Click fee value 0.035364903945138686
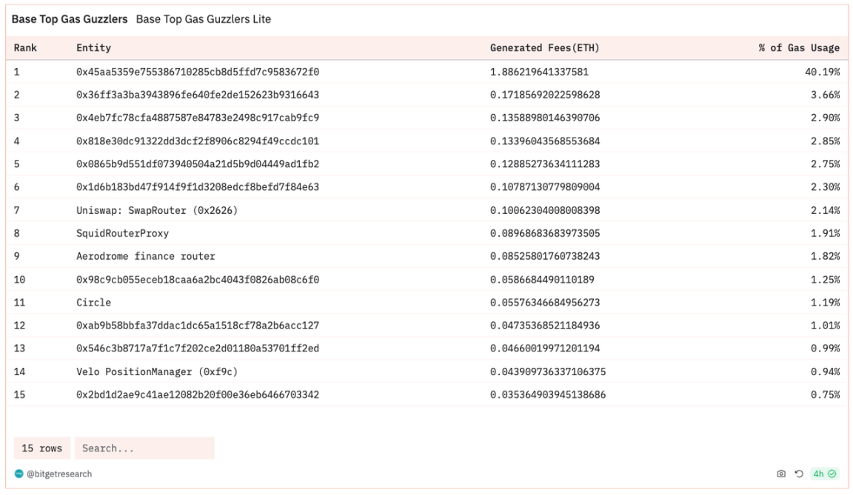The image size is (853, 495). click(x=548, y=394)
